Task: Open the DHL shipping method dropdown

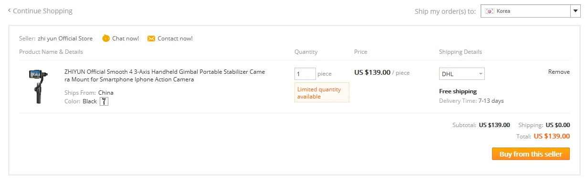Action: pyautogui.click(x=462, y=74)
